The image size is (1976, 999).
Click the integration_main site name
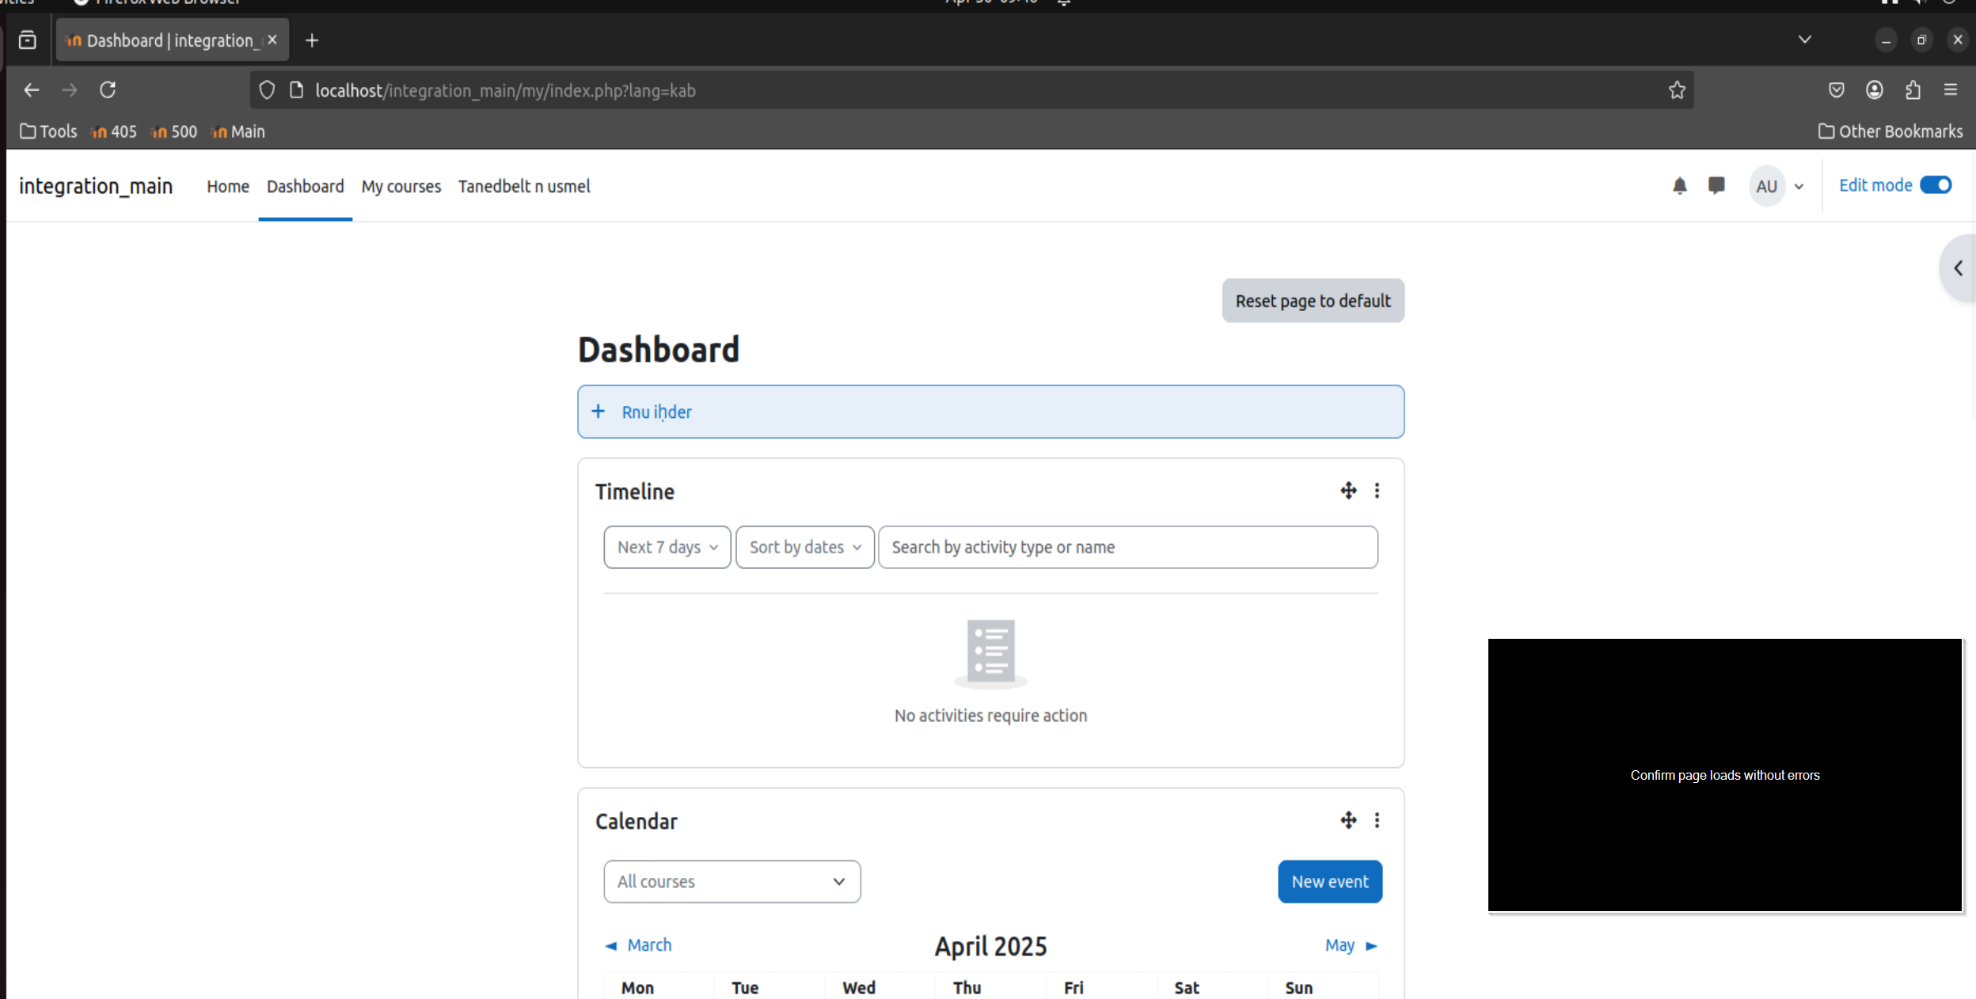[96, 186]
